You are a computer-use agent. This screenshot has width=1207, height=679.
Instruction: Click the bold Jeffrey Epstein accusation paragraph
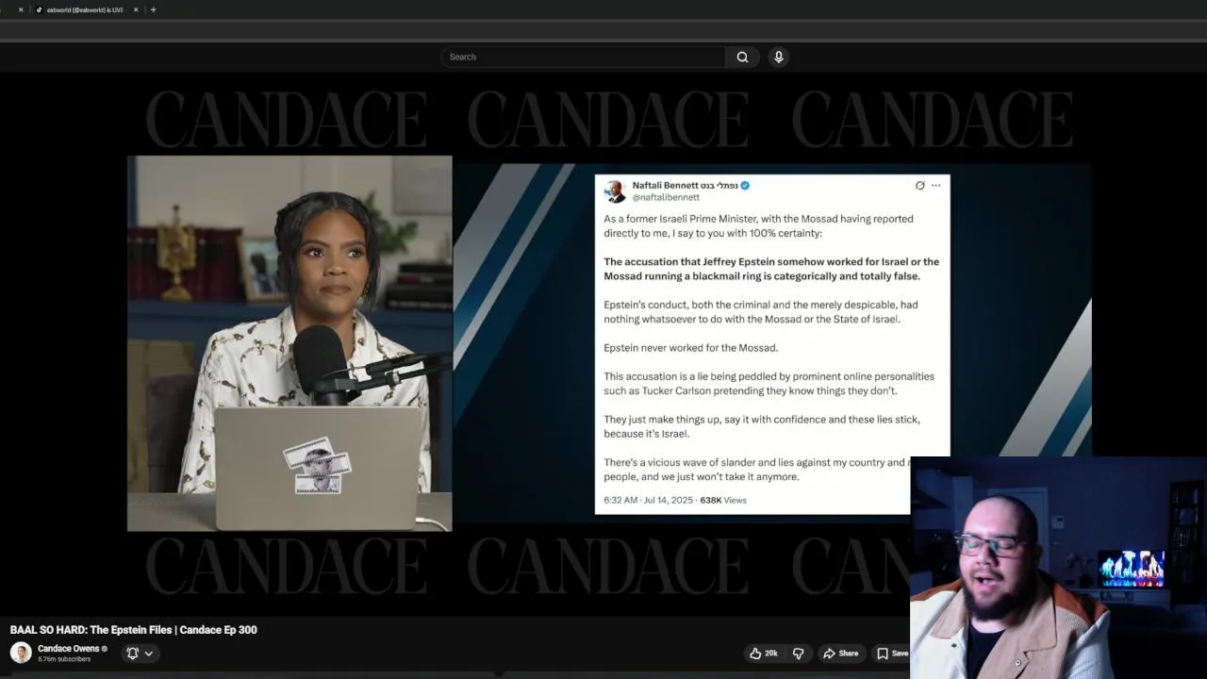pyautogui.click(x=771, y=269)
